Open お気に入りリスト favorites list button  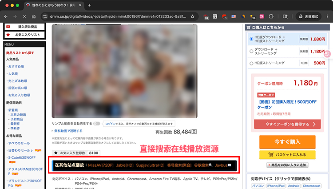[24, 35]
